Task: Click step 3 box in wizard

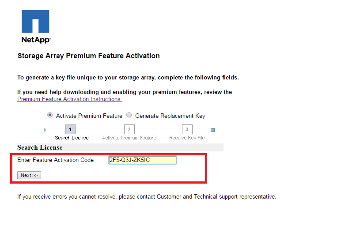Action: [187, 129]
